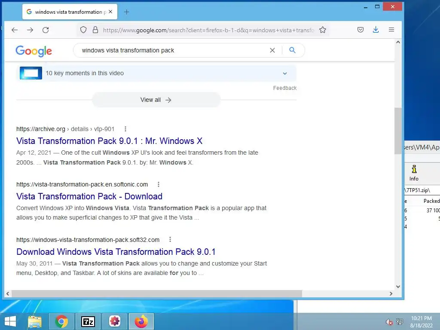Switch to Firefox in taskbar
Viewport: 440px width, 330px height.
click(x=141, y=321)
